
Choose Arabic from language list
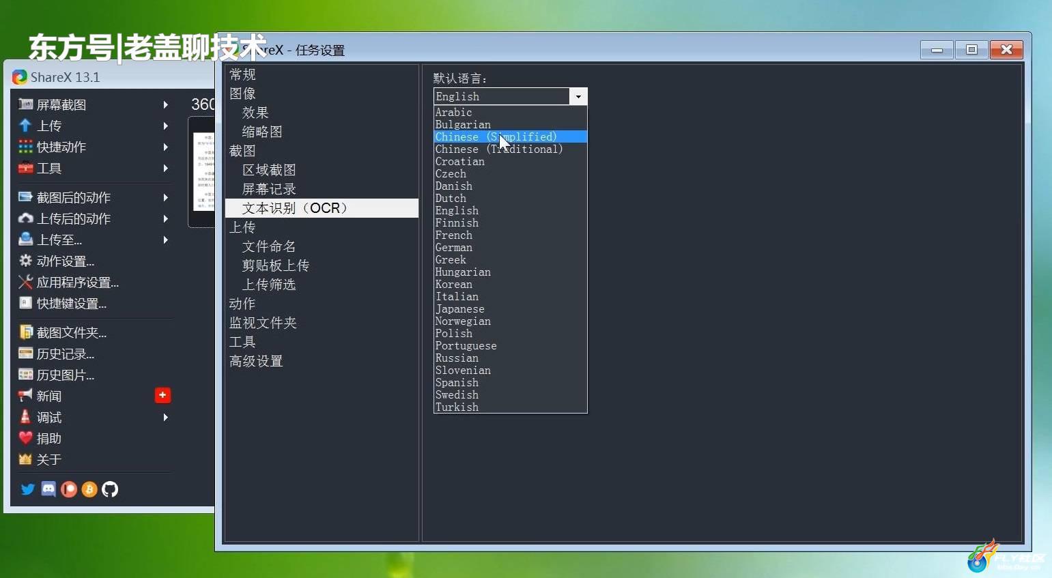click(510, 112)
